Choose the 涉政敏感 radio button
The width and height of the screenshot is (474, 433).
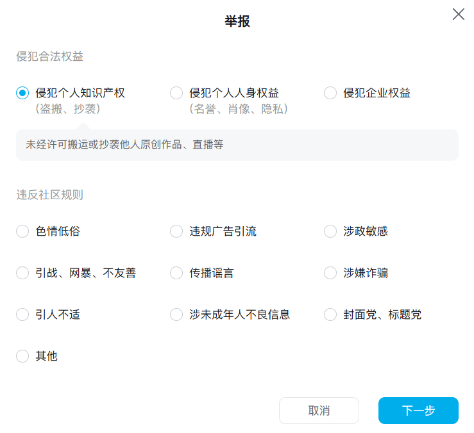(330, 231)
